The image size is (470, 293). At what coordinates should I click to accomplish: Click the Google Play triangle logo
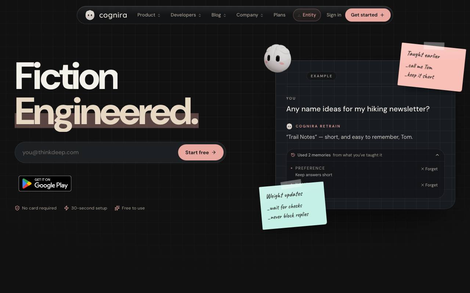click(x=27, y=183)
